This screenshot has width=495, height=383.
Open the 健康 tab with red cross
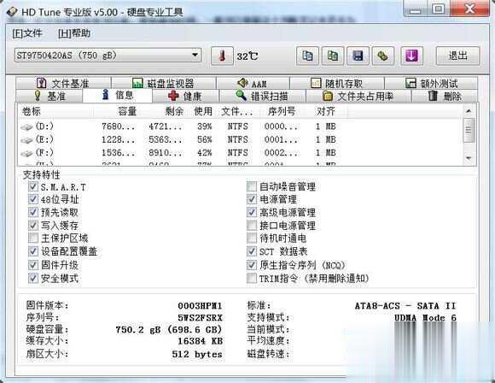185,96
